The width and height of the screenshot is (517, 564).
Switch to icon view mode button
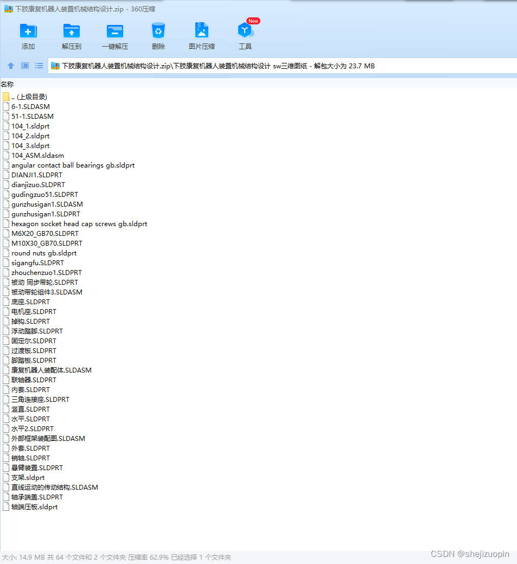(x=25, y=66)
